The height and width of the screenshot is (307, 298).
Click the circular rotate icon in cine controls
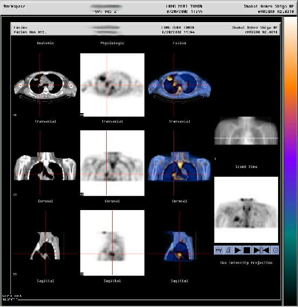pos(275,250)
